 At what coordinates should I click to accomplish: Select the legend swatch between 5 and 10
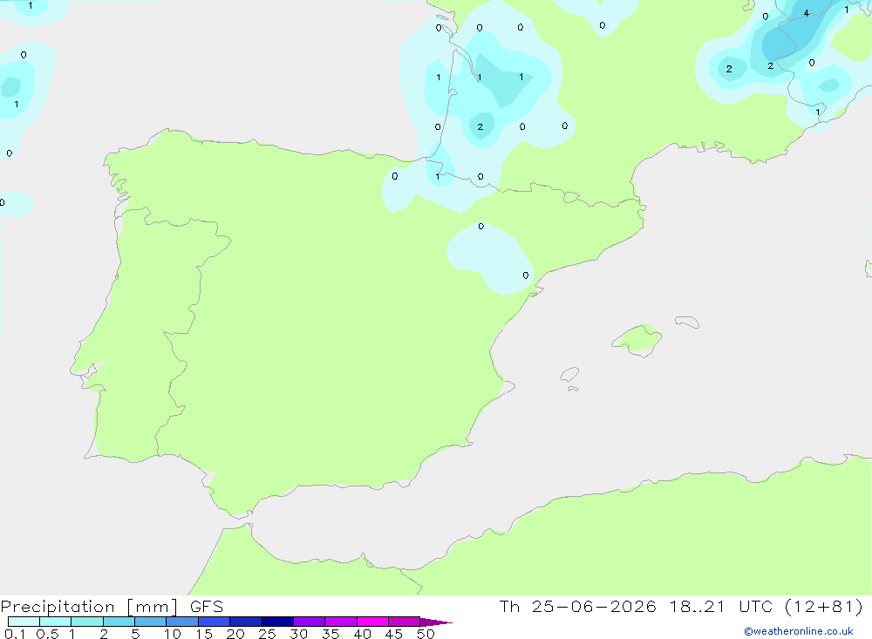click(151, 622)
